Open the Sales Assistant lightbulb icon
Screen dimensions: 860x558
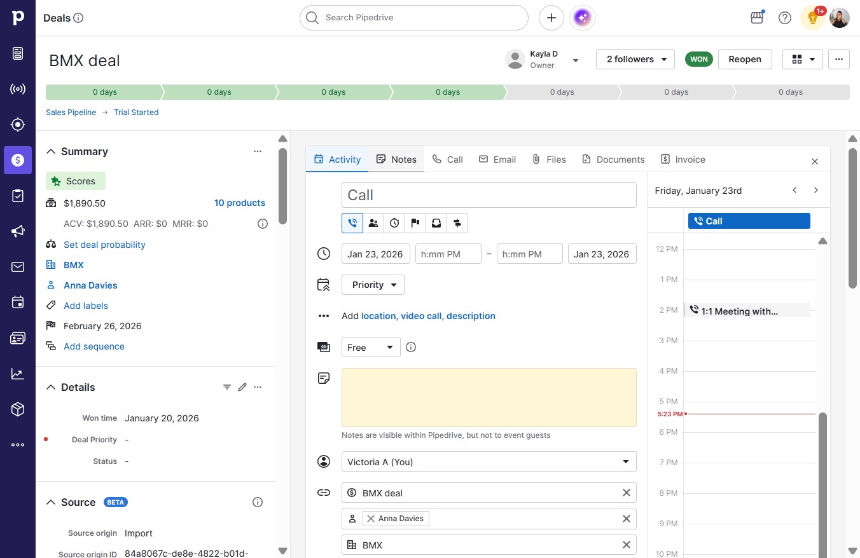813,18
